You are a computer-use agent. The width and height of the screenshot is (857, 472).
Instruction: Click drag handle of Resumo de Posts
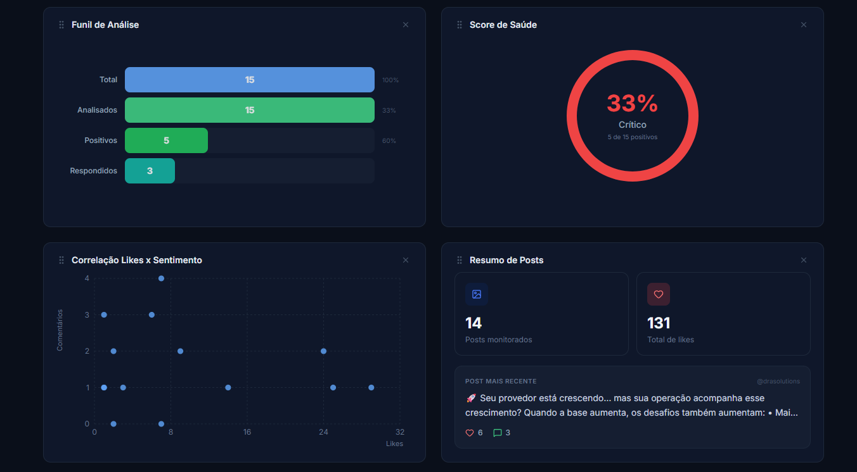[460, 260]
